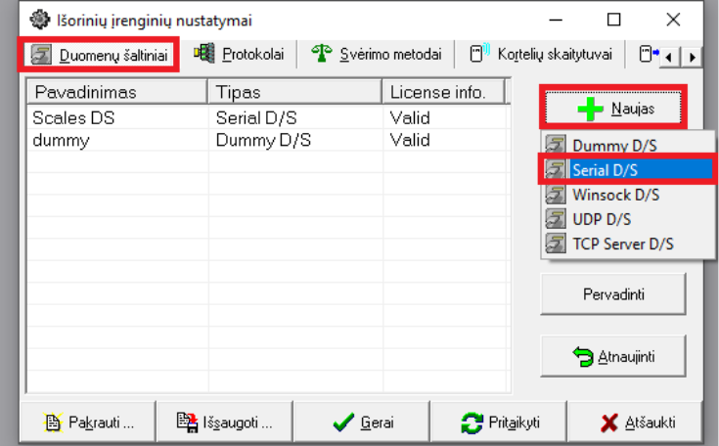Select the dummy data source row
The height and width of the screenshot is (446, 719).
tap(117, 140)
